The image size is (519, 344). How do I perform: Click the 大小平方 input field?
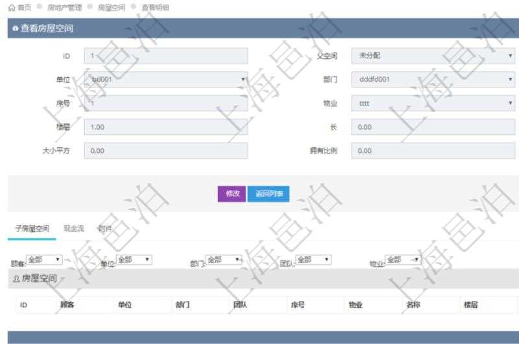pos(166,151)
